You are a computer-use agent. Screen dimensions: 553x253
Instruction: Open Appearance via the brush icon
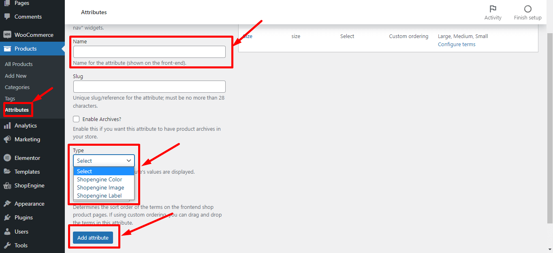coord(8,203)
